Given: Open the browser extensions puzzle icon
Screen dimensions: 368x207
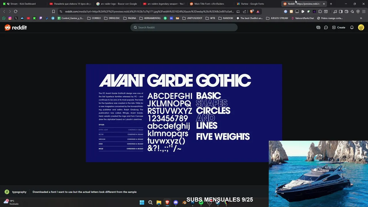Looking at the screenshot, I should point(320,11).
